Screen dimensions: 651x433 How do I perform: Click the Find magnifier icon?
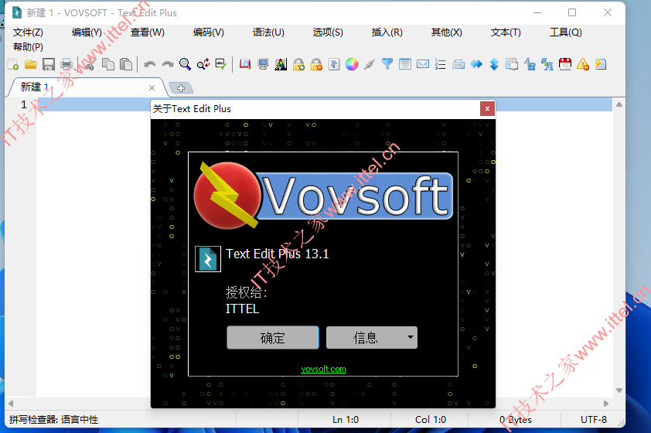coord(185,64)
